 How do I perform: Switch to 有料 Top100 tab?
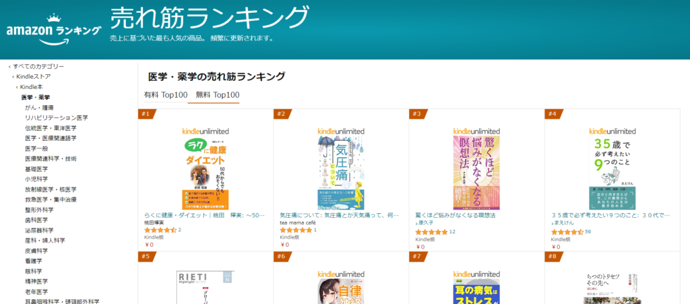coord(166,94)
